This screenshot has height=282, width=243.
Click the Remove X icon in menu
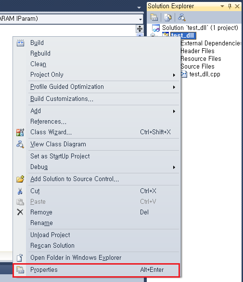20,212
